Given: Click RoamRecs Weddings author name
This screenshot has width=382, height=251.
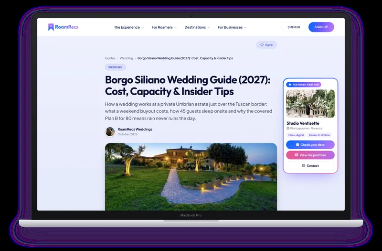Looking at the screenshot, I should (135, 129).
